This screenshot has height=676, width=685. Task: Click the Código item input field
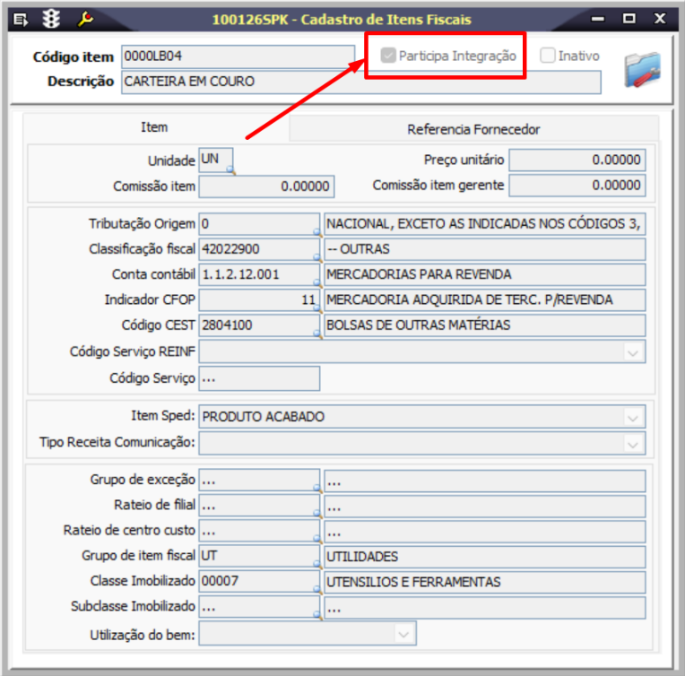click(238, 56)
